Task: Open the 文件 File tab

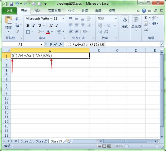Action: (x=9, y=11)
